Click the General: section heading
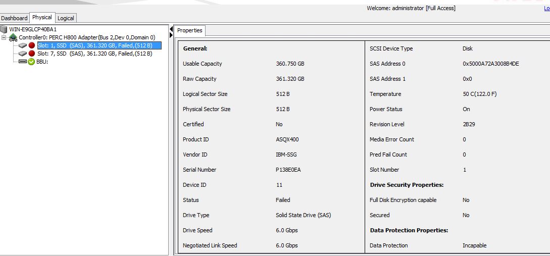Viewport: 550px width, 256px height. [x=195, y=49]
